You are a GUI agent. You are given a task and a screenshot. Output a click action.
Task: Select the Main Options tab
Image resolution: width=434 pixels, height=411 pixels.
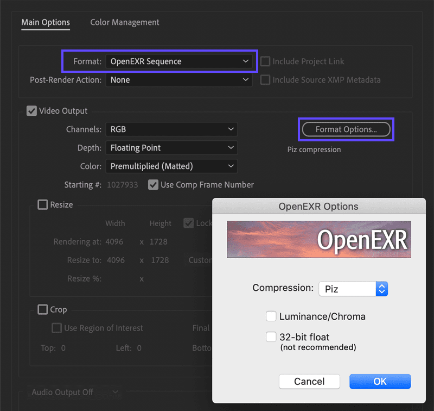pos(45,22)
